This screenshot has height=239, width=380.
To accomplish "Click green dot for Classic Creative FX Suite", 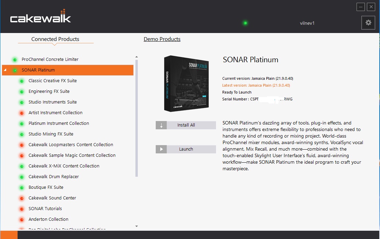I will coord(22,81).
